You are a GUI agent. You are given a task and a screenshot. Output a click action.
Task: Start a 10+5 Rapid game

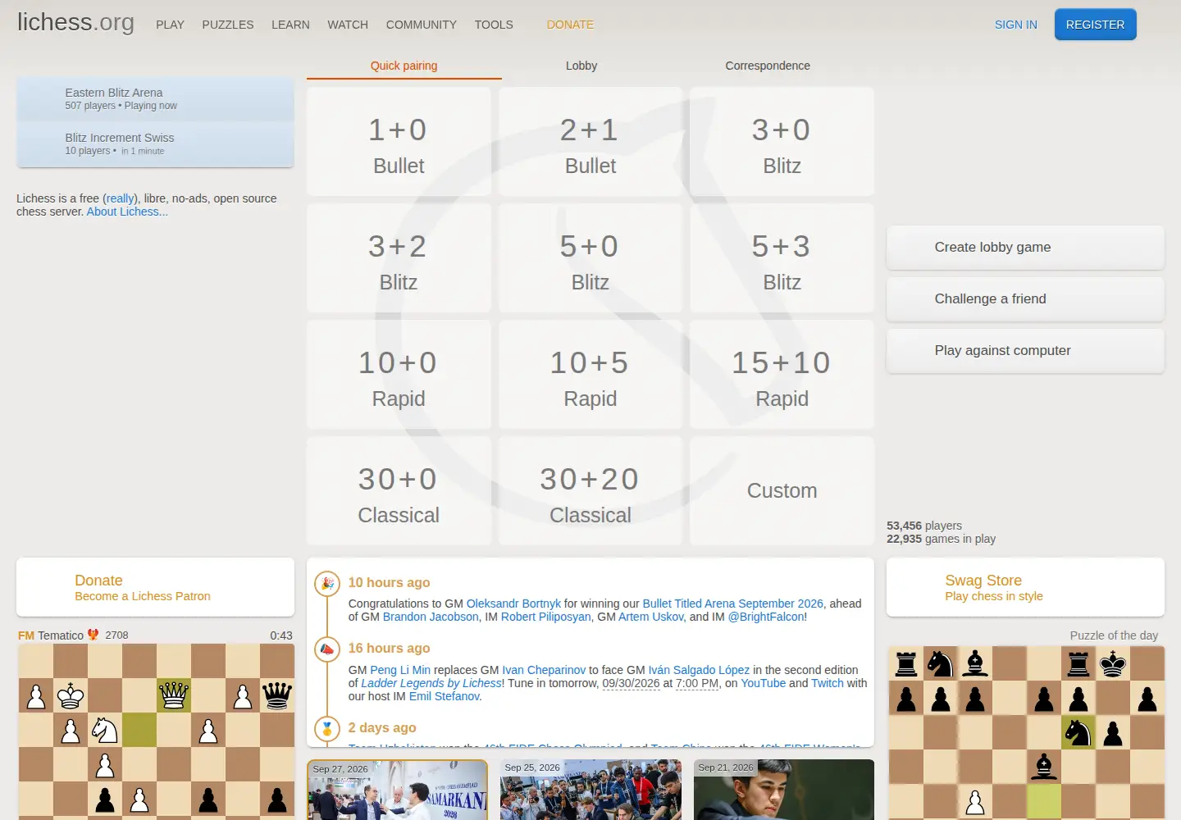[x=590, y=375]
